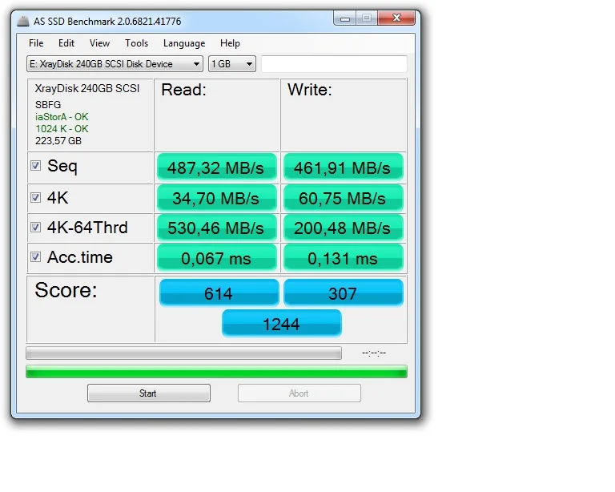Uncheck the Acc.time test checkbox
Image resolution: width=615 pixels, height=492 pixels.
(36, 257)
